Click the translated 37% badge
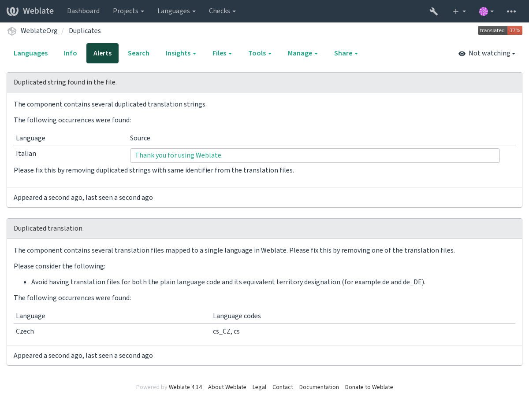This screenshot has height=404, width=529. coord(500,30)
